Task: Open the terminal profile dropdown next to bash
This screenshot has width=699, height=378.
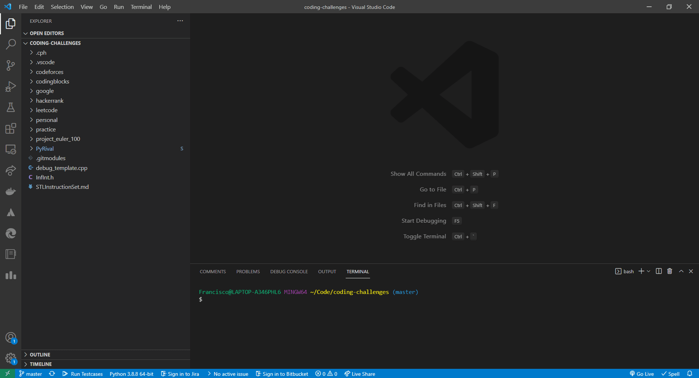Action: coord(649,271)
